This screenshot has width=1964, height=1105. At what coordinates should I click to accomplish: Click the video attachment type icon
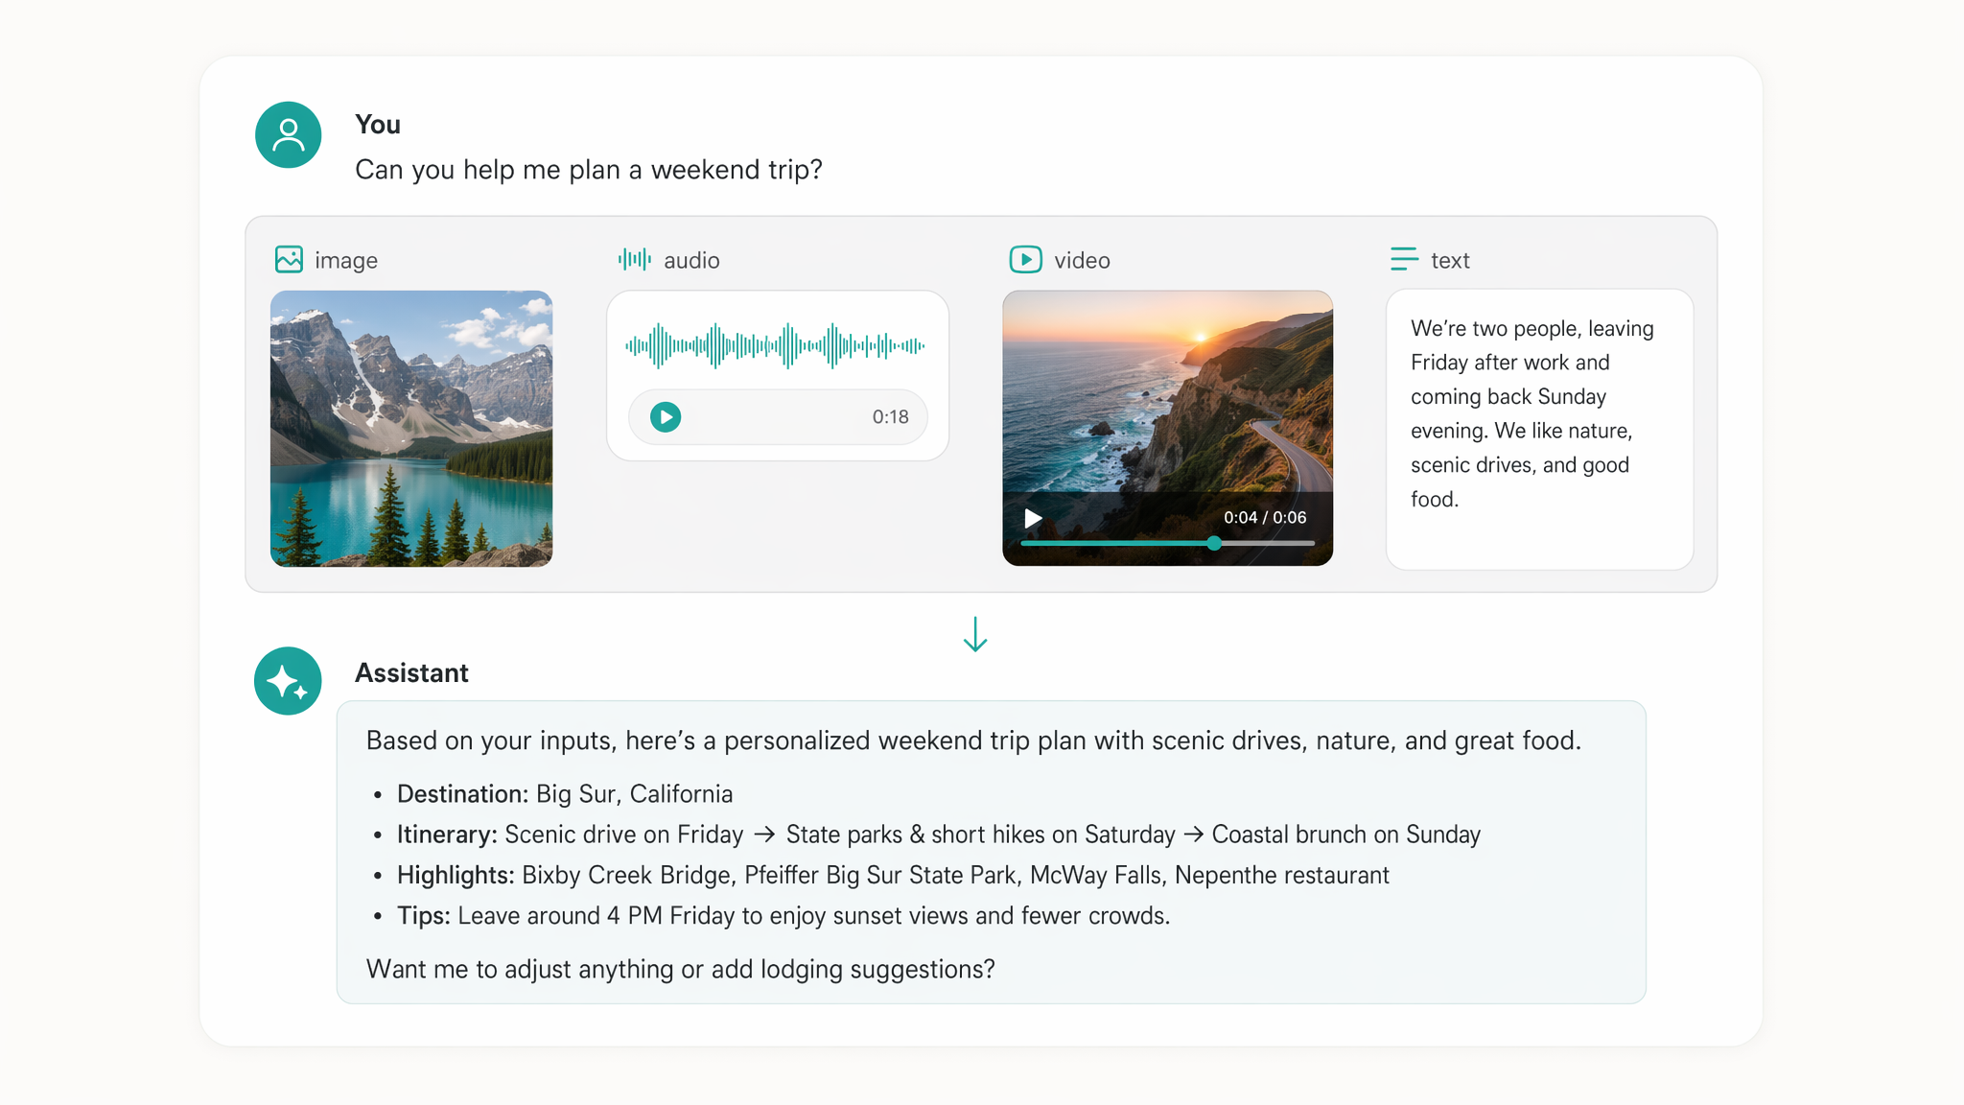tap(1025, 259)
